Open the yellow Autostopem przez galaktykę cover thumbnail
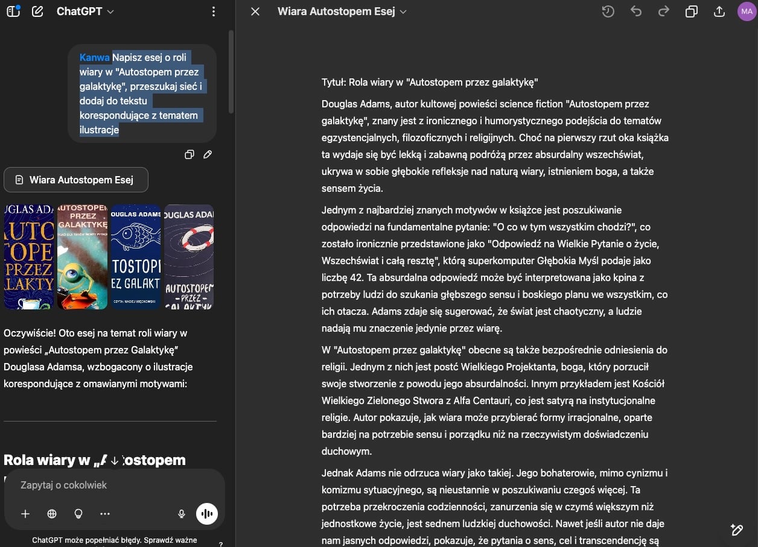 pos(28,257)
